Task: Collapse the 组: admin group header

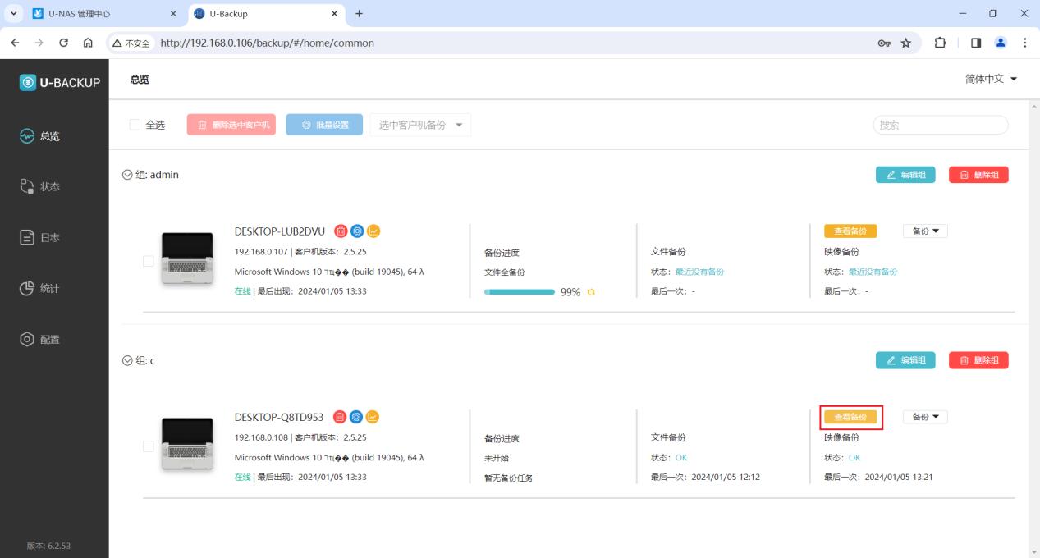Action: pyautogui.click(x=127, y=174)
